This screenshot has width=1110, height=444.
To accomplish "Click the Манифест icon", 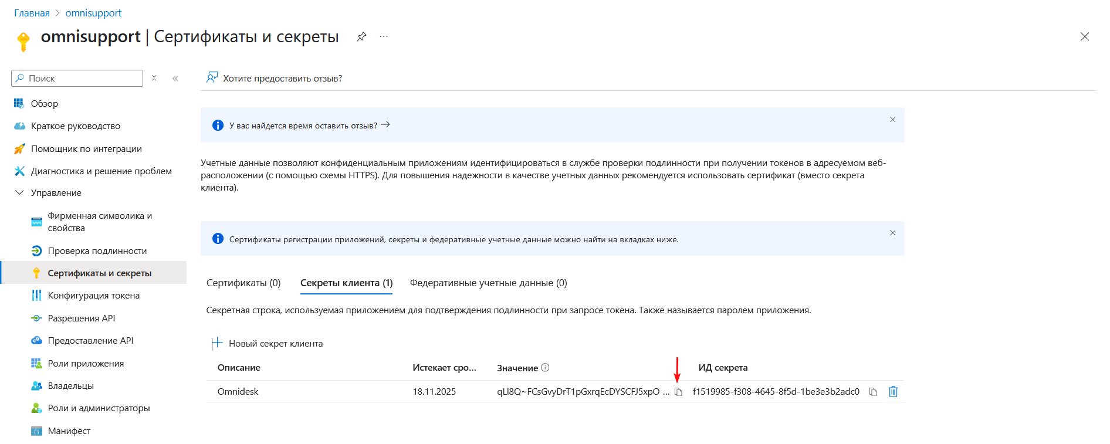I will point(36,431).
